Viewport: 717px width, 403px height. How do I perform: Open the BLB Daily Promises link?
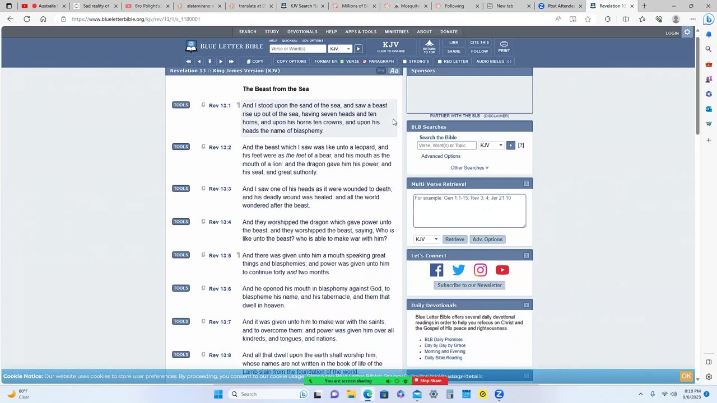(x=443, y=340)
